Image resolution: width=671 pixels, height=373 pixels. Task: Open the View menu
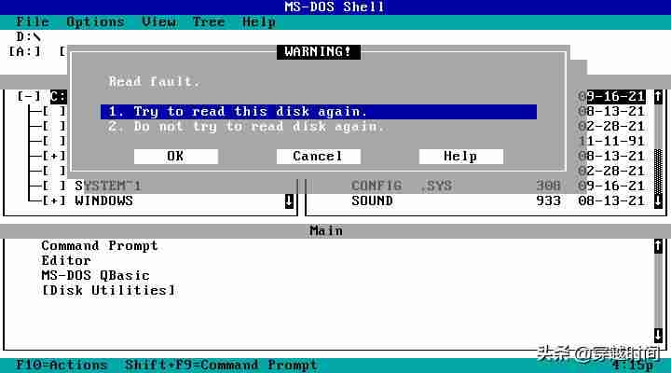pyautogui.click(x=158, y=21)
